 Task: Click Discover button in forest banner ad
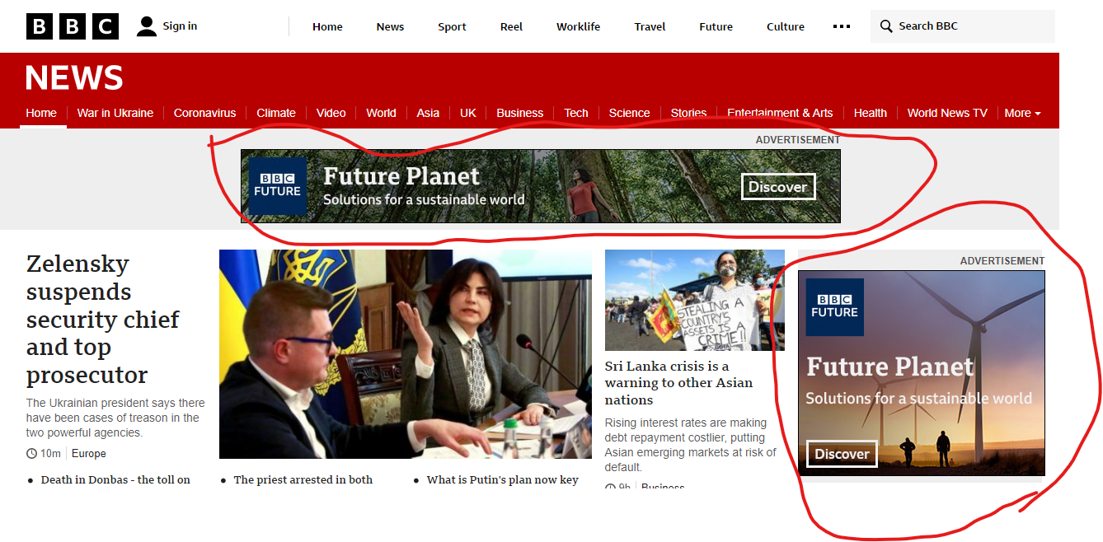[778, 187]
